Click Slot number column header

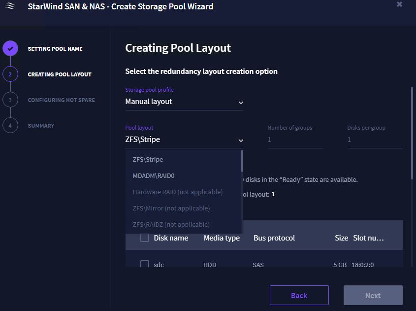pos(368,238)
